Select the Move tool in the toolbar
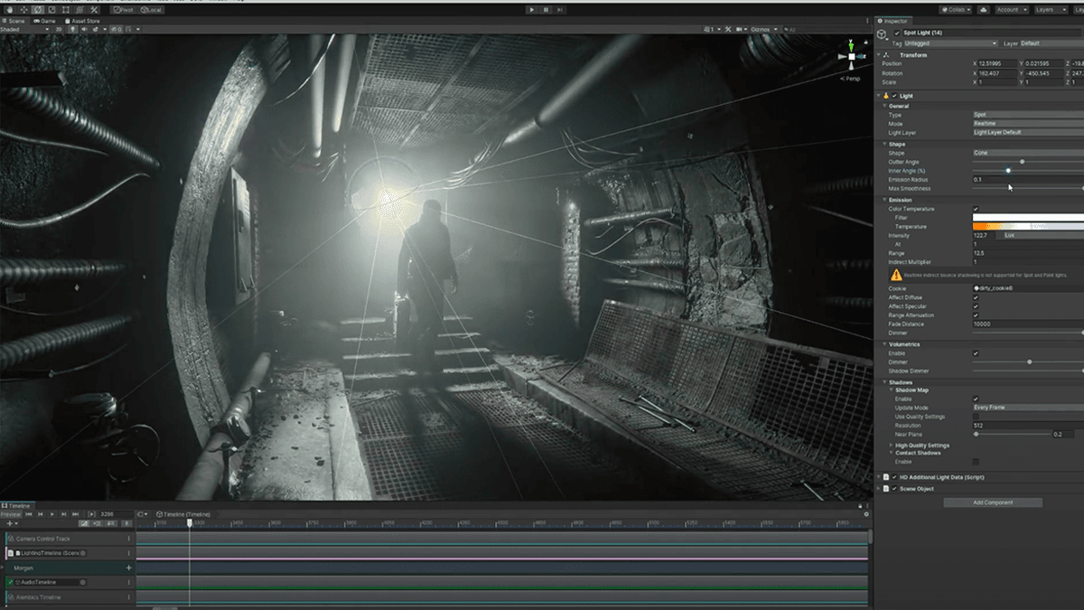Screen dimensions: 1084x610 click(x=23, y=10)
